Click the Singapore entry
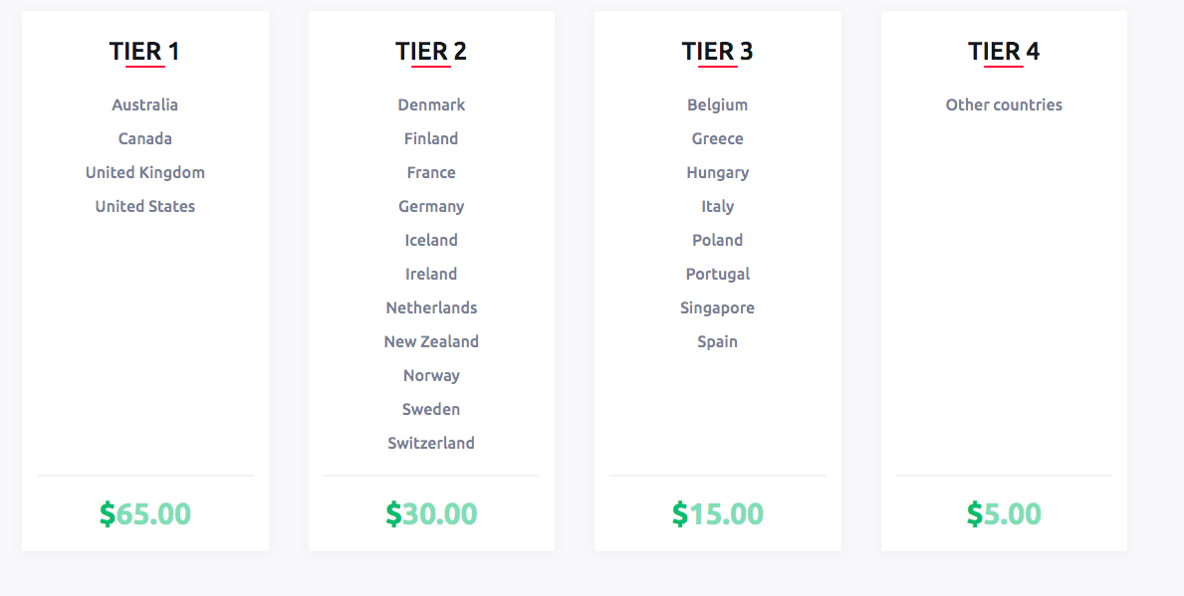 (x=717, y=307)
